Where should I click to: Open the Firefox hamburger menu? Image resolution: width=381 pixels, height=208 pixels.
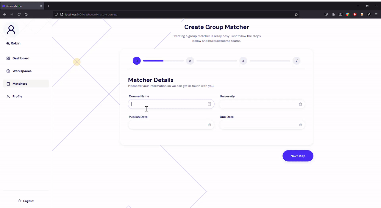pyautogui.click(x=376, y=14)
